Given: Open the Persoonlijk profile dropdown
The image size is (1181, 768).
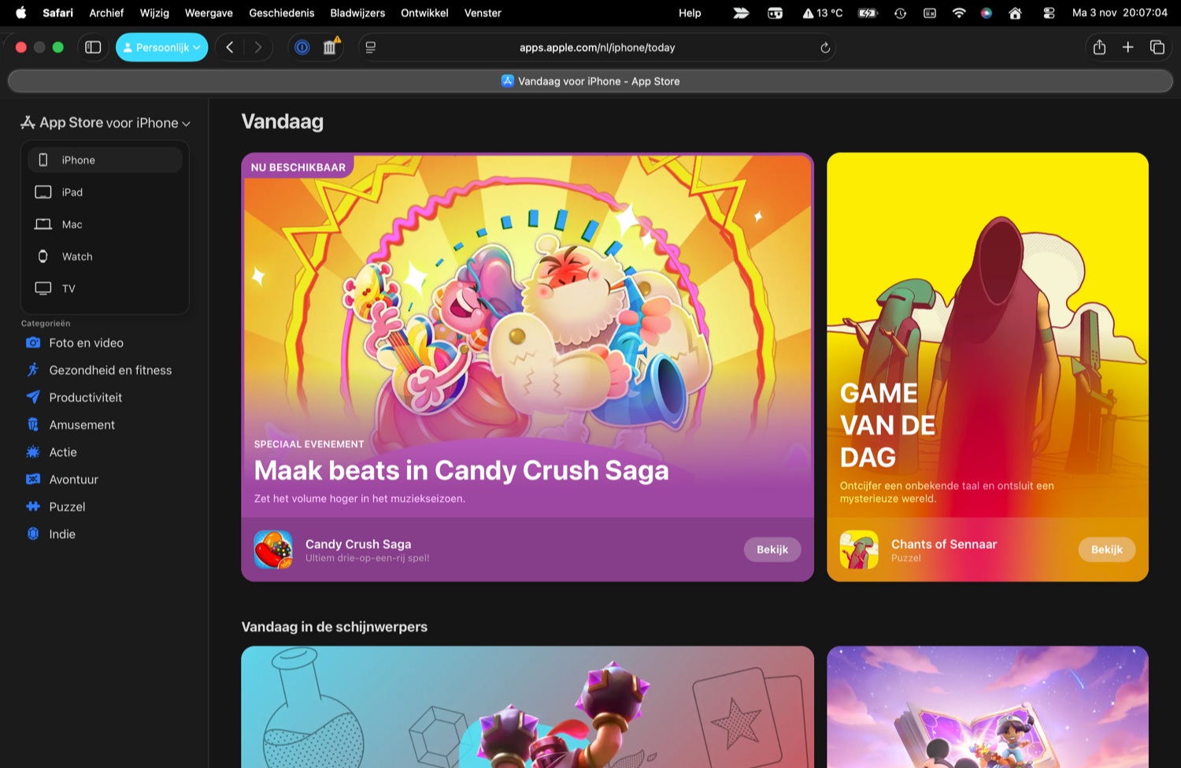Looking at the screenshot, I should tap(161, 47).
